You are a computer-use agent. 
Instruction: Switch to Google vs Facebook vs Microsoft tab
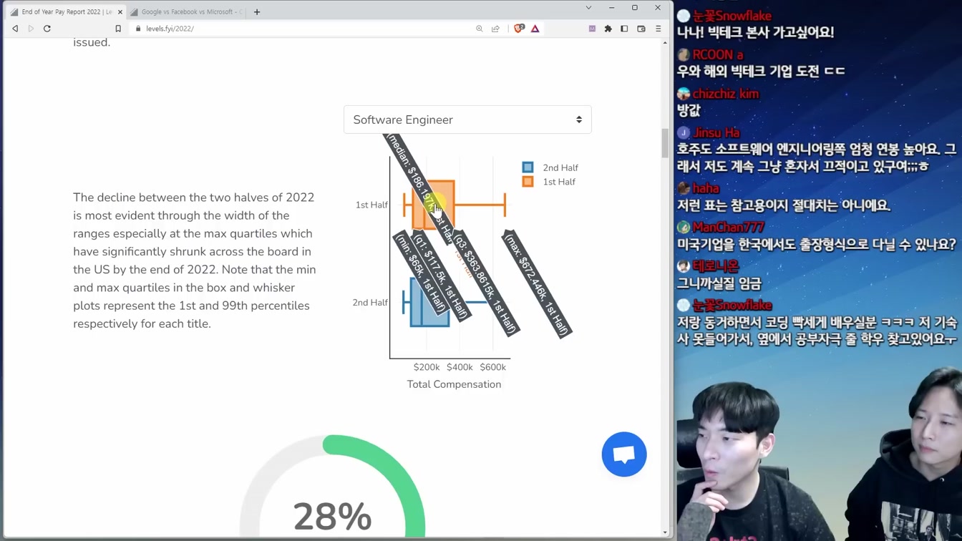(x=188, y=12)
